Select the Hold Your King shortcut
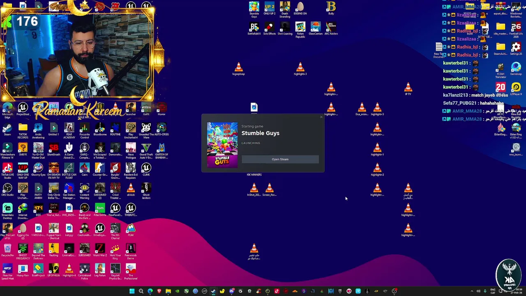Image resolution: width=526 pixels, height=296 pixels. pos(115,252)
